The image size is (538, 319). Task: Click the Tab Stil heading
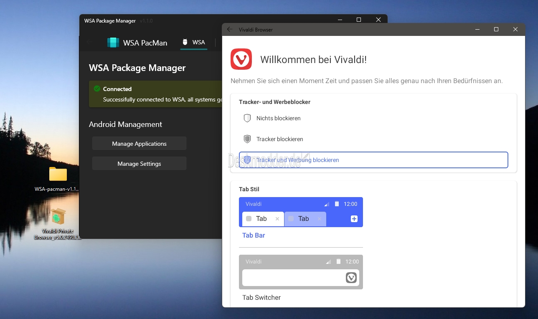(x=250, y=189)
